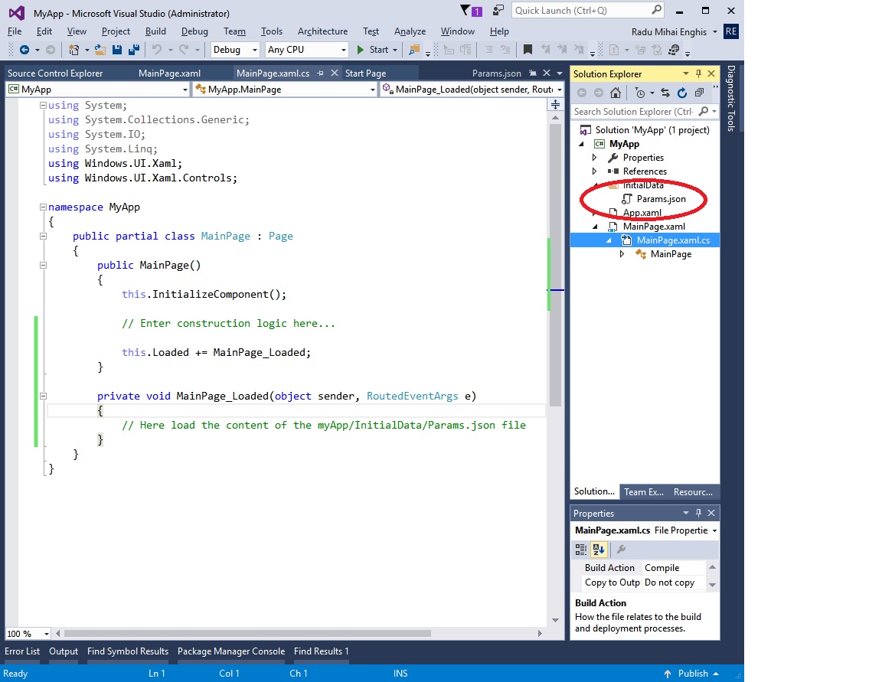This screenshot has height=682, width=882.
Task: Switch to the Source Control Explorer tab
Action: pos(55,73)
